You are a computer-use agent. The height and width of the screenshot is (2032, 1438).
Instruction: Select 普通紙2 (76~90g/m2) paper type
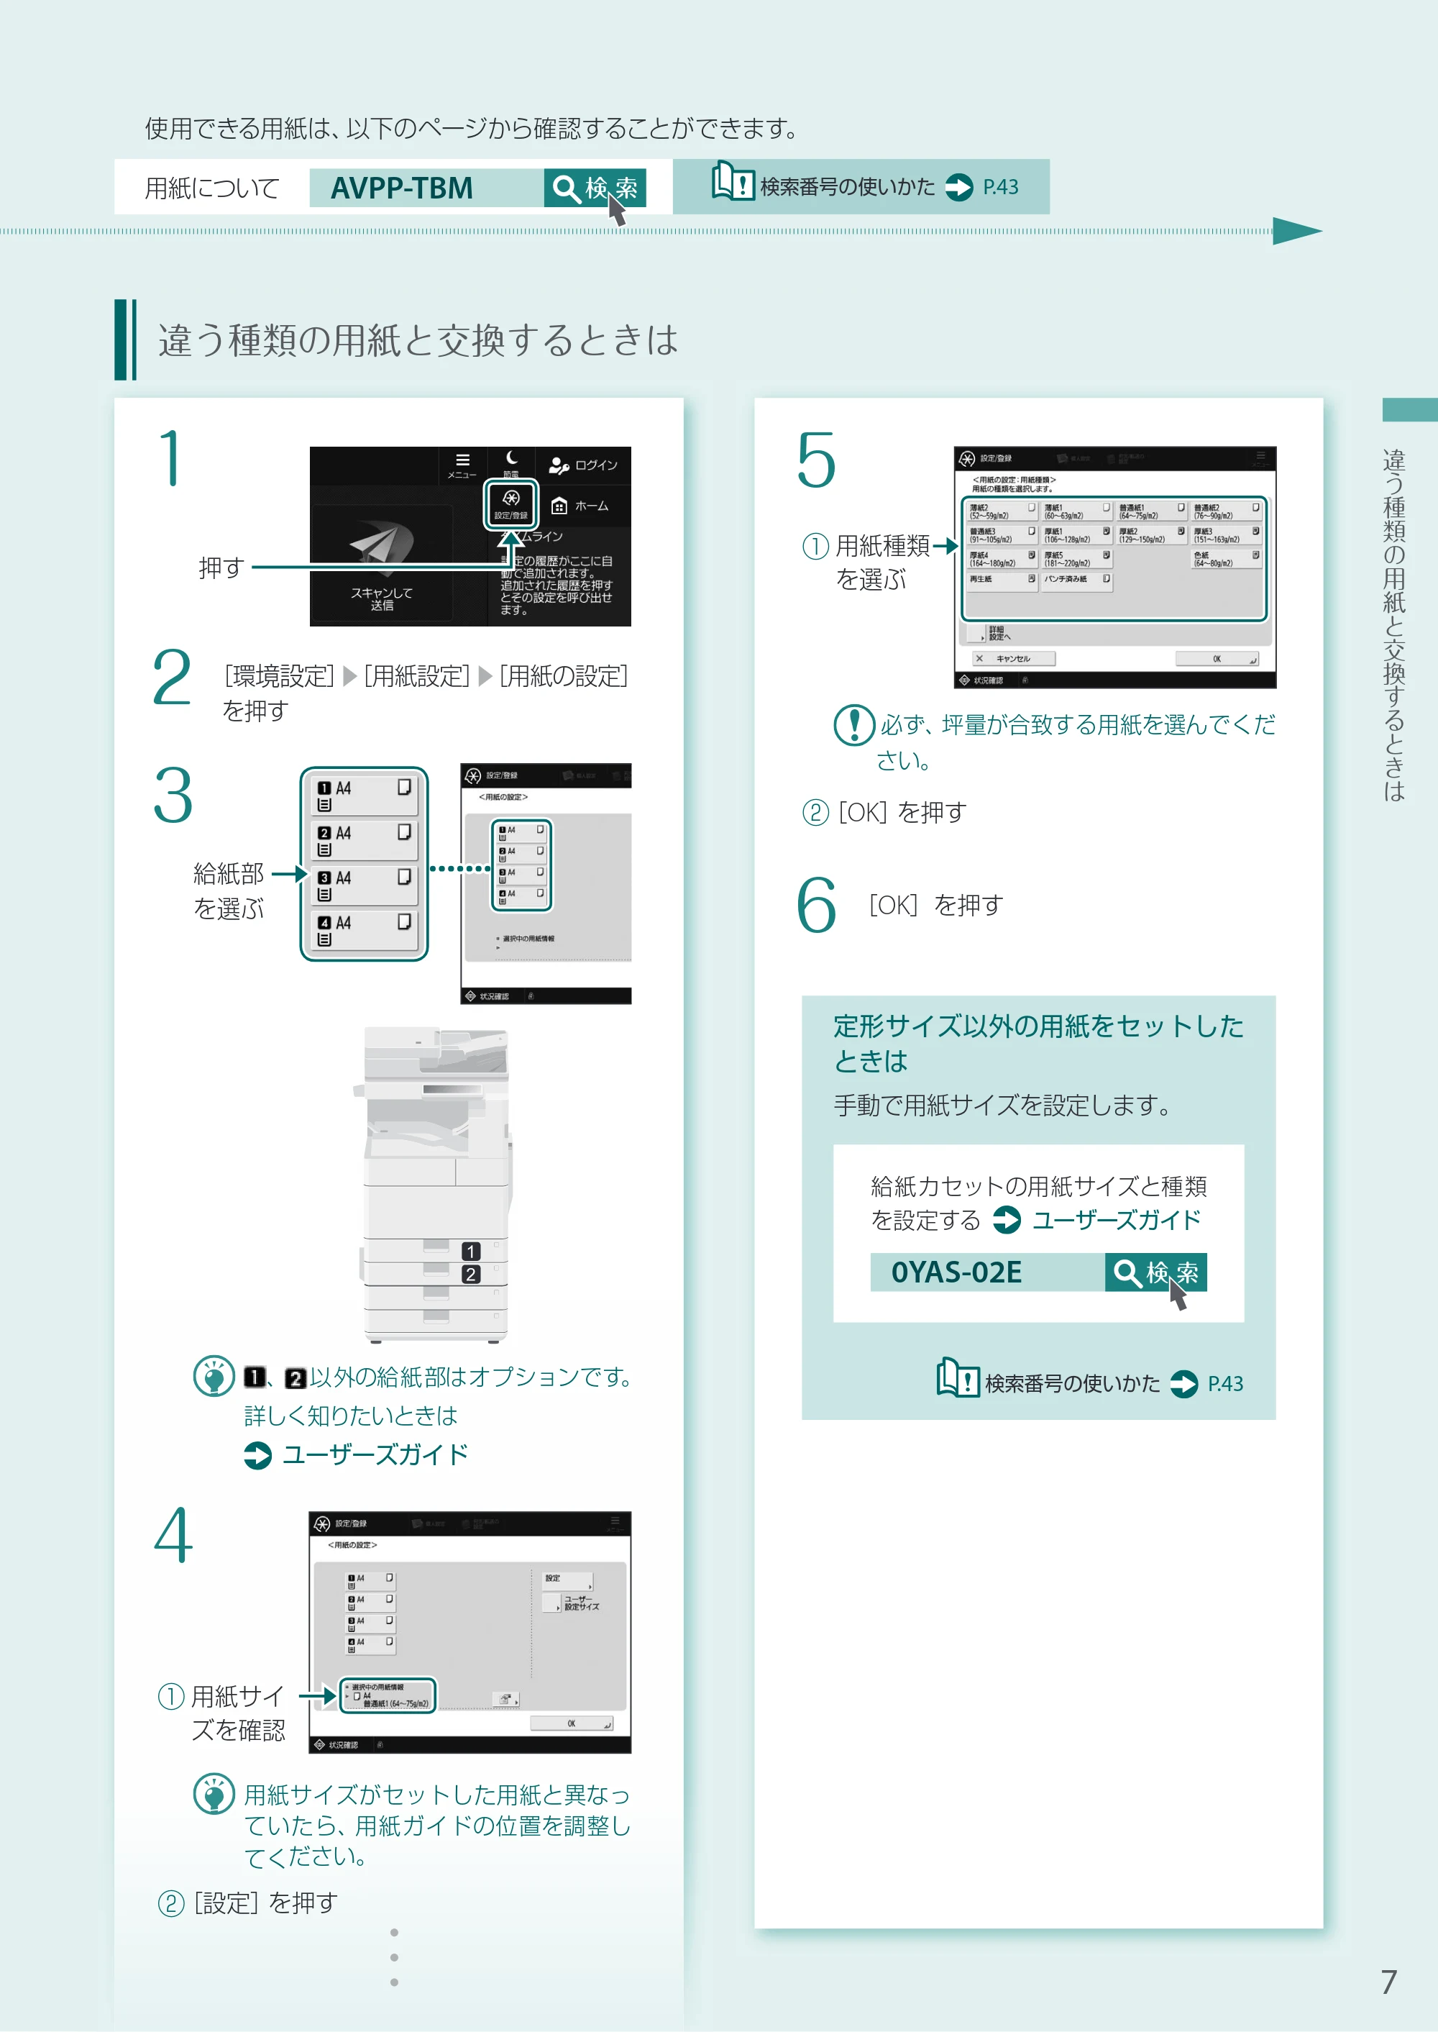1227,511
